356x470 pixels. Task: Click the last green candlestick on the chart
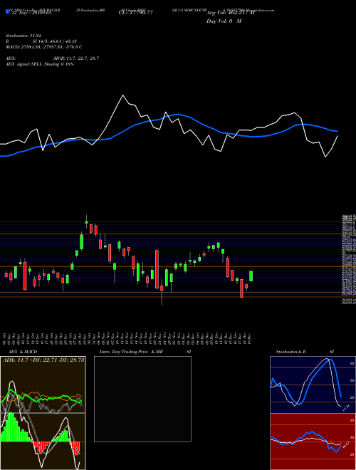pyautogui.click(x=251, y=276)
